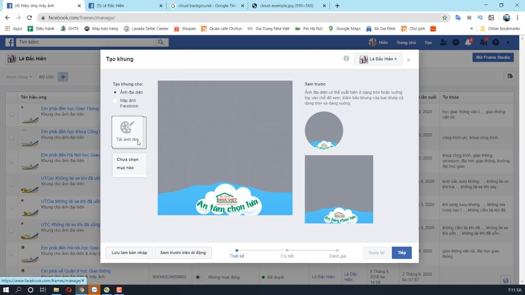Open Hiền profile link in navbar
Viewport: 525px width, 295px height.
coord(378,43)
